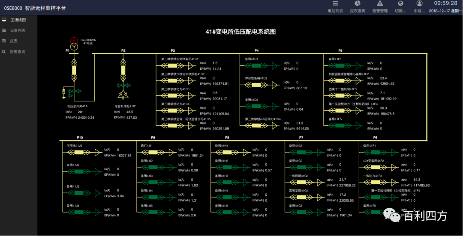This screenshot has height=236, width=463.
Task: Open the 报表 sidebar item
Action: (x=14, y=41)
